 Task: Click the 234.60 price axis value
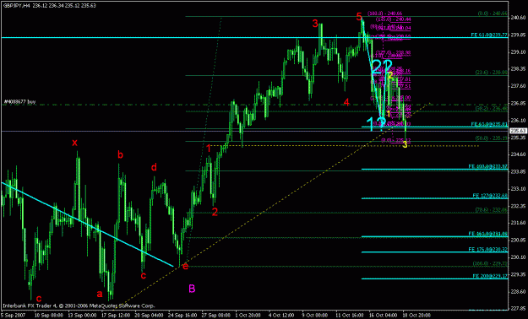pyautogui.click(x=517, y=154)
